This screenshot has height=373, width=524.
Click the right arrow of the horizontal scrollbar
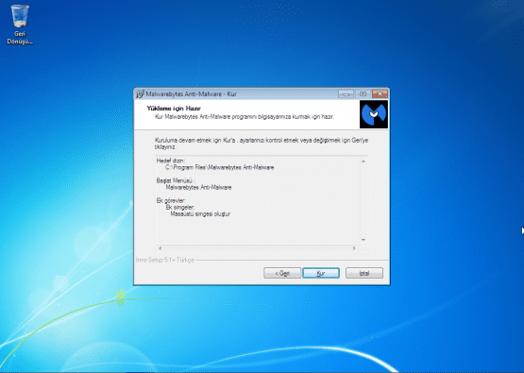(354, 248)
